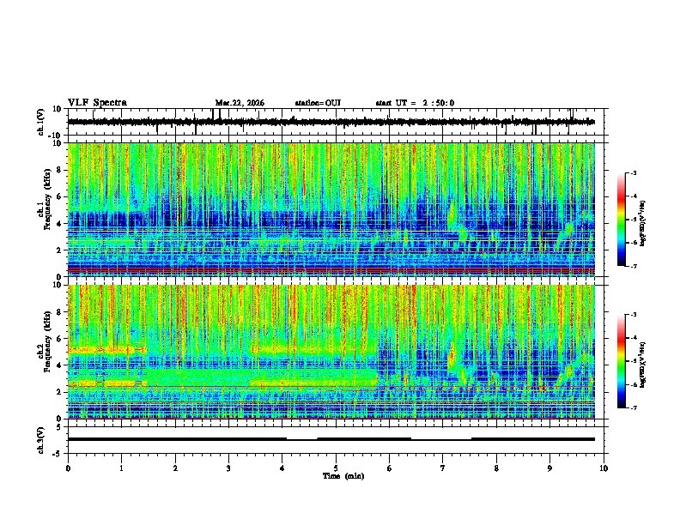Click the ch.2 "Frequency (kHz)" axis label
The height and width of the screenshot is (525, 680).
point(46,341)
